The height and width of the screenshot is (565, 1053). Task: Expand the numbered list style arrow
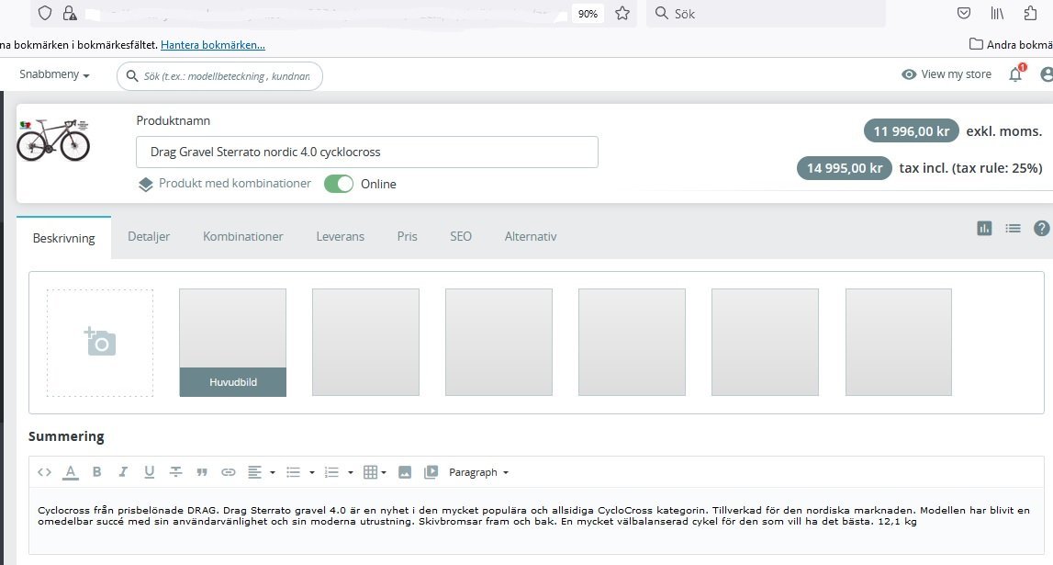point(351,473)
